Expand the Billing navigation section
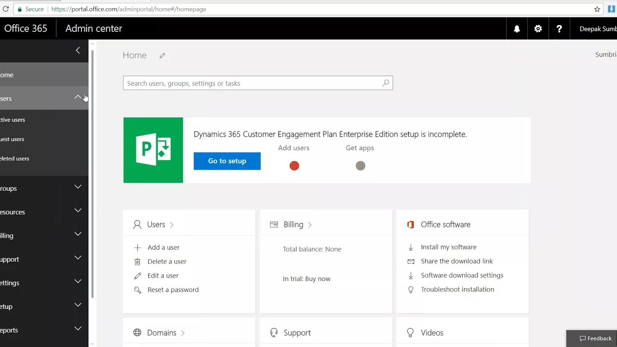The height and width of the screenshot is (347, 617). [78, 234]
